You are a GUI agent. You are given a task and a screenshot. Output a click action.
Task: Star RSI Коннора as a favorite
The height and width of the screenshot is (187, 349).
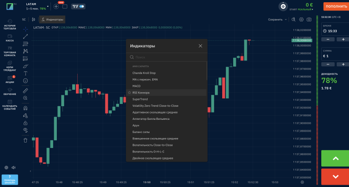(130, 93)
